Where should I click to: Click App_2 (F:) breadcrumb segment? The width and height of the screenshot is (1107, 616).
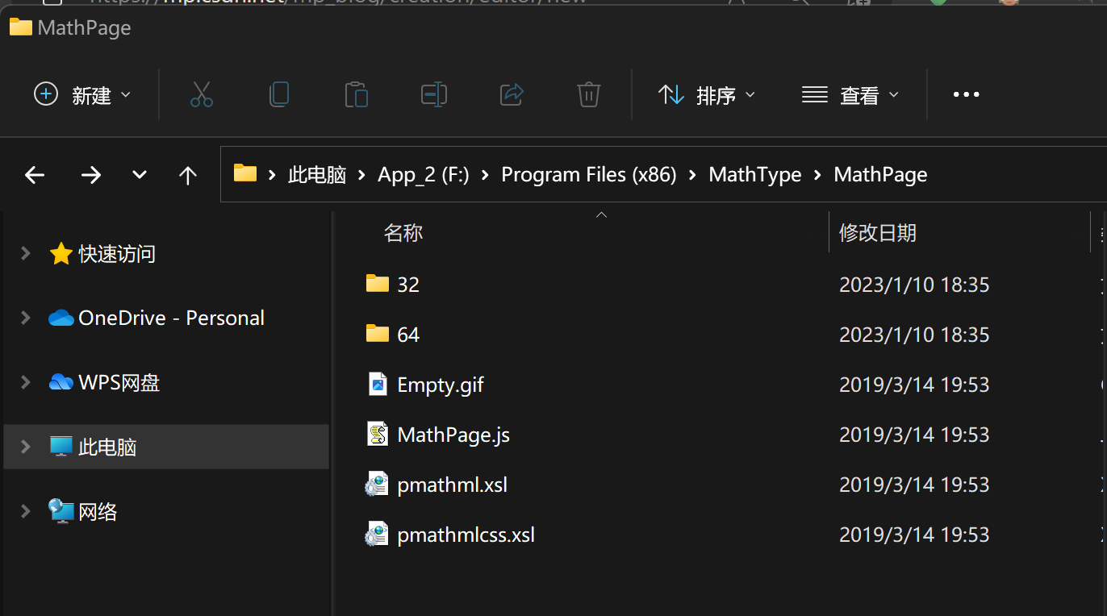pyautogui.click(x=424, y=174)
